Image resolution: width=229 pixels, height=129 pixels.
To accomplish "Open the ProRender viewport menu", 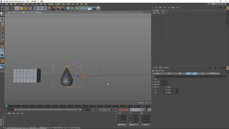I will 38,12.
